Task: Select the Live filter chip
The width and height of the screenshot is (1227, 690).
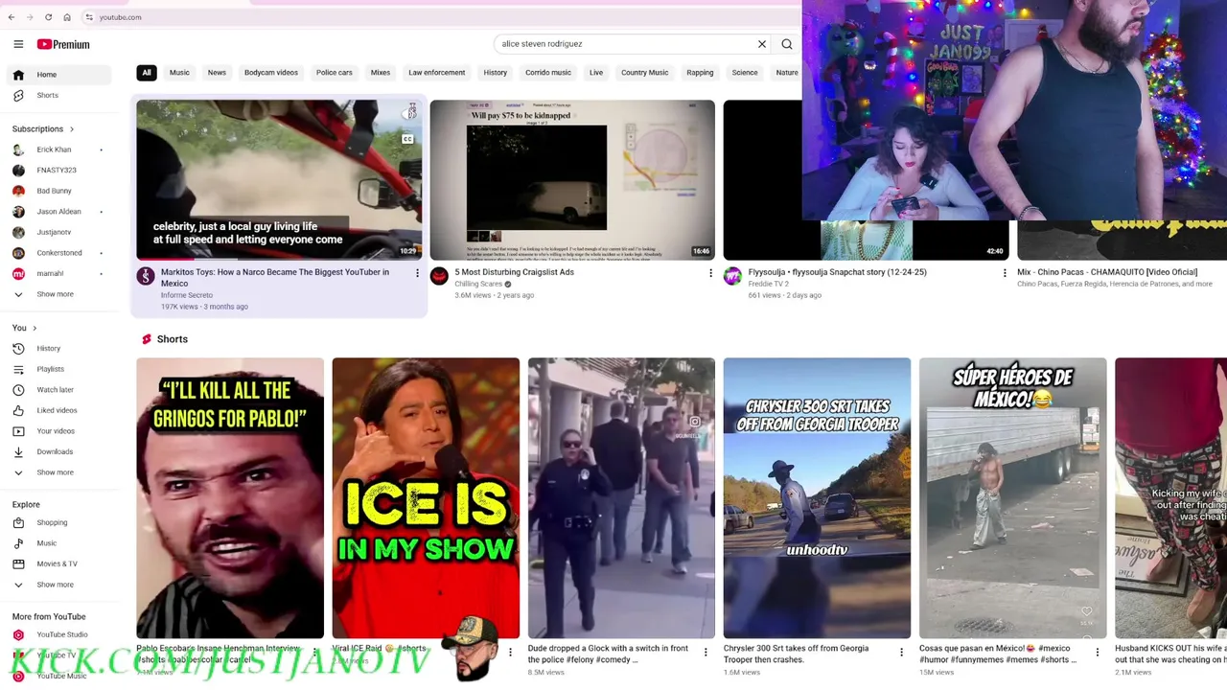Action: (596, 73)
